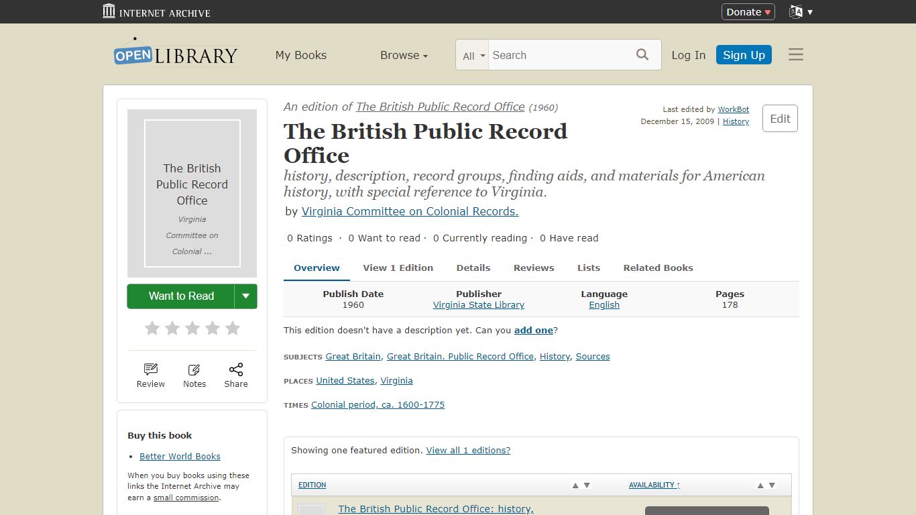Open the WorkBot editor link
The image size is (916, 515).
pos(734,109)
